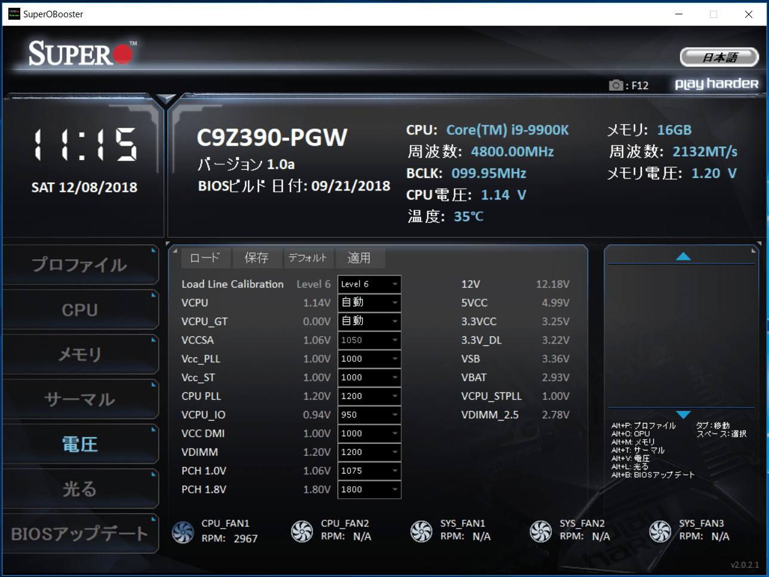Click the VDIMM_2.5 reading 2.78V
Screen dimensions: 769x577
click(556, 415)
